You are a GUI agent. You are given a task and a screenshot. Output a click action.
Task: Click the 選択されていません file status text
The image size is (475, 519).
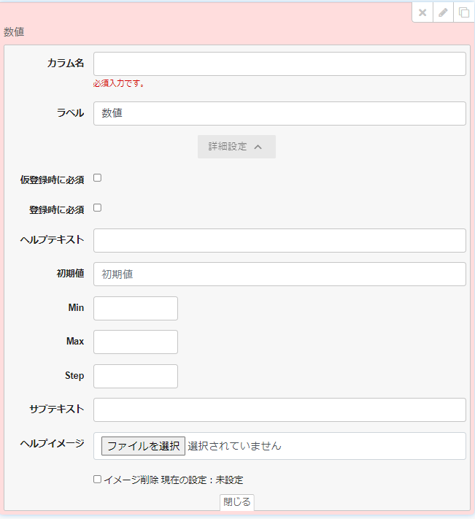point(234,446)
